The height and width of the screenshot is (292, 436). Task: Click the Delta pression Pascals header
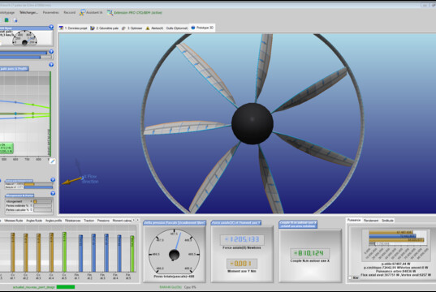pyautogui.click(x=175, y=223)
